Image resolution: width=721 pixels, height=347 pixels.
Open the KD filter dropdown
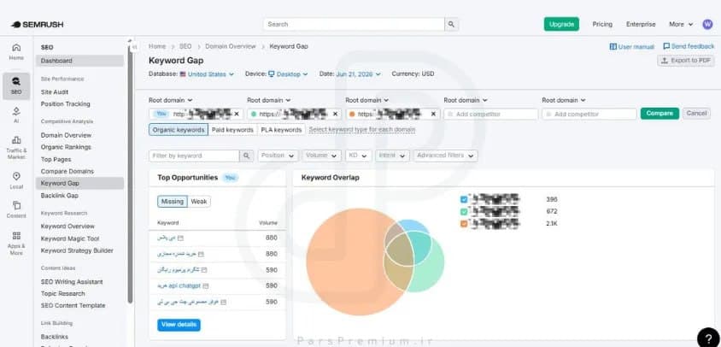(x=358, y=156)
